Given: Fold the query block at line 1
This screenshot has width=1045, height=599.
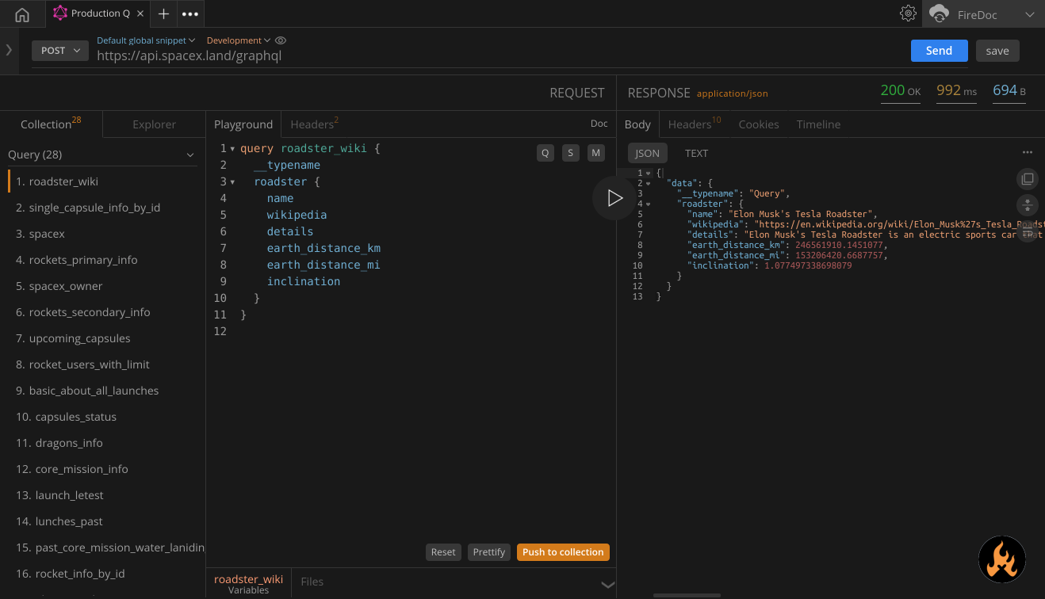Looking at the screenshot, I should [x=232, y=149].
